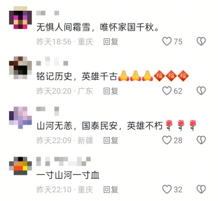Reply to the 22:09 新疆 comment

click(111, 140)
